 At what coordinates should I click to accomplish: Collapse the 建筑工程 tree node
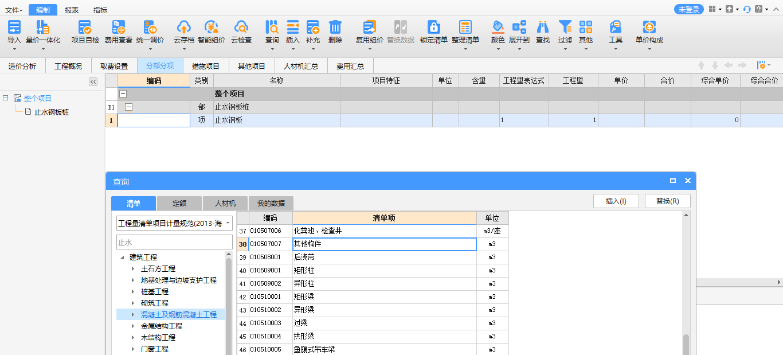pyautogui.click(x=122, y=258)
